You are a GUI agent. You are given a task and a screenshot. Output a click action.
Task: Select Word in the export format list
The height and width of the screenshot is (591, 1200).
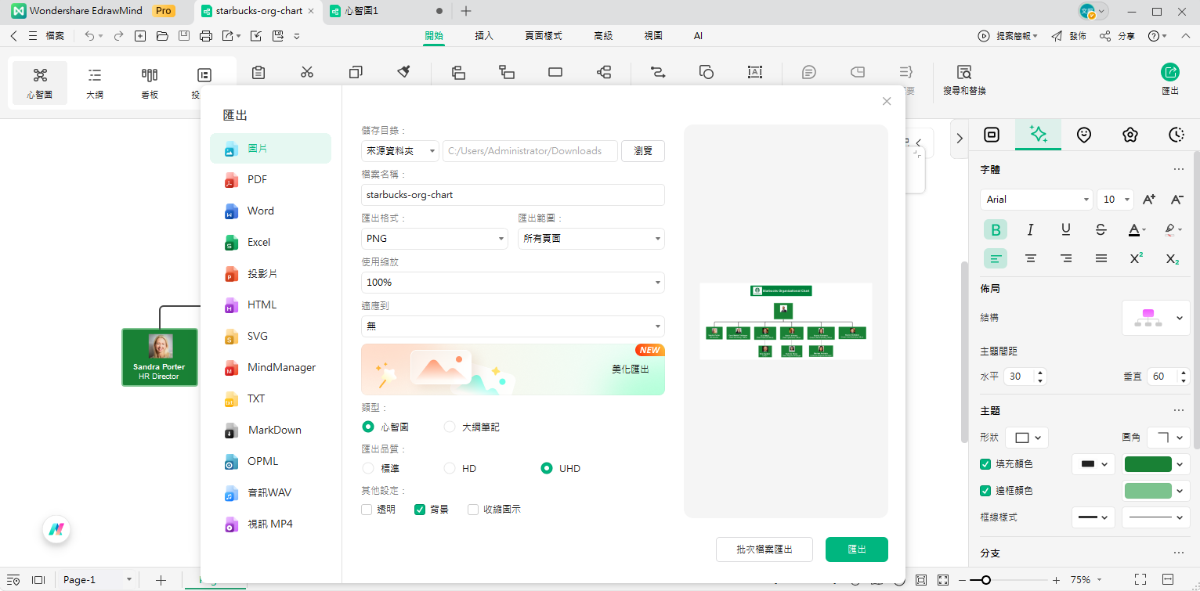coord(260,211)
